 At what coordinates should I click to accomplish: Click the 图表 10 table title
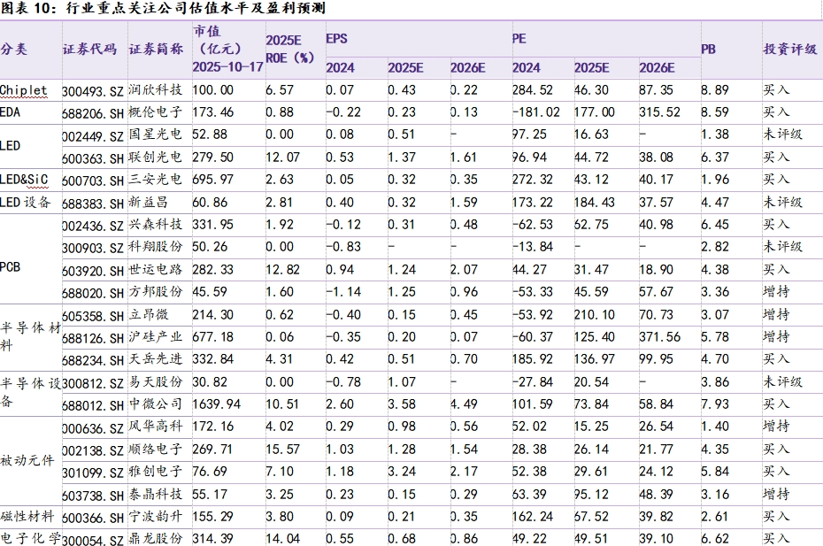coord(163,8)
